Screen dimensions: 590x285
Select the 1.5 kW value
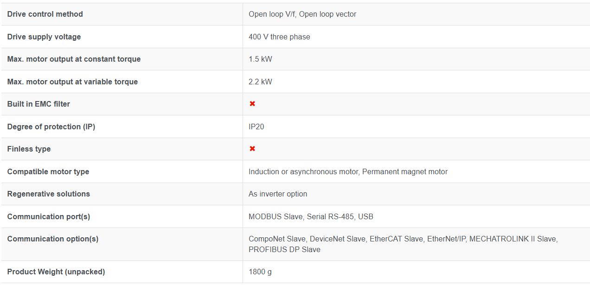click(x=260, y=59)
